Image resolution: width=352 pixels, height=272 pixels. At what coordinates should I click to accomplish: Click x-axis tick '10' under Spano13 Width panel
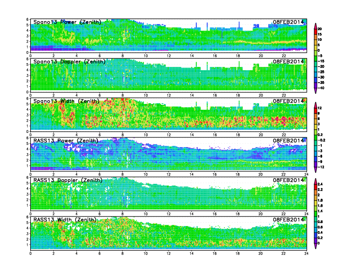[x=146, y=135]
